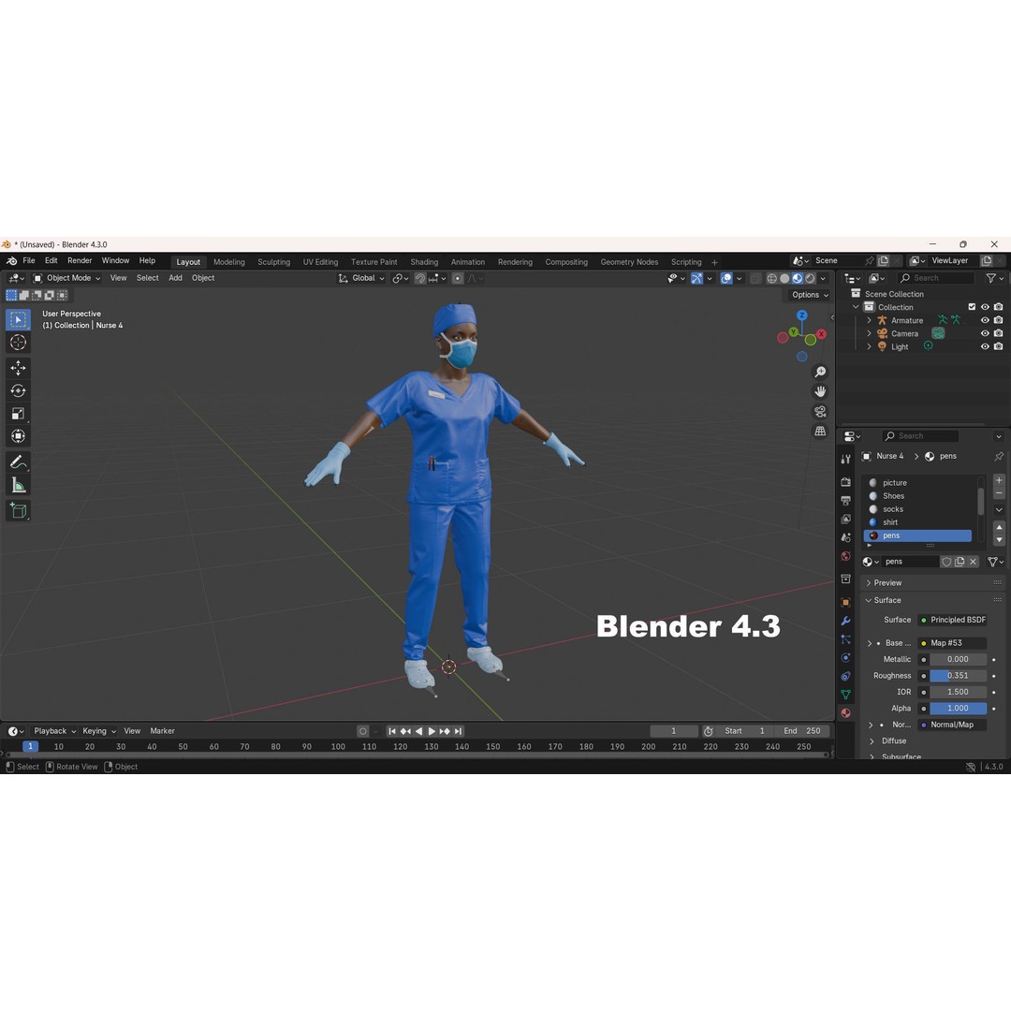This screenshot has height=1011, width=1011.
Task: Open the Particles properties tab
Action: tap(846, 639)
